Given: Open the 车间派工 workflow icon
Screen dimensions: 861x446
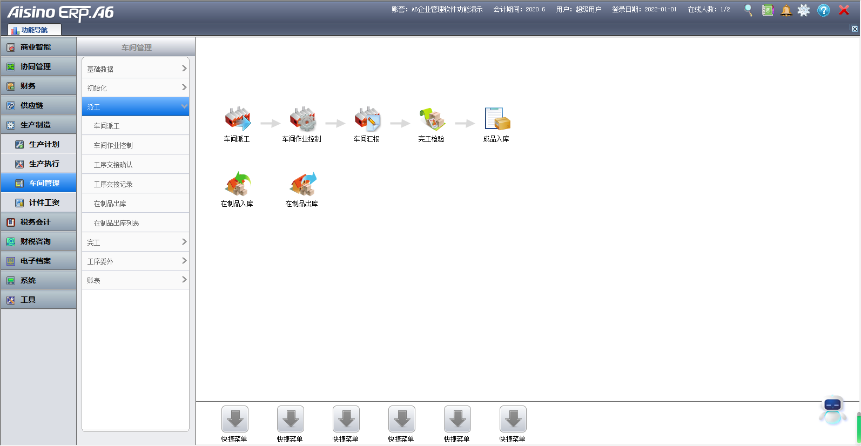Looking at the screenshot, I should click(237, 119).
